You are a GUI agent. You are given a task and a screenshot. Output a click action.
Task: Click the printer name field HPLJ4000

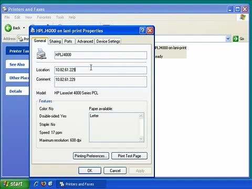tap(100, 55)
